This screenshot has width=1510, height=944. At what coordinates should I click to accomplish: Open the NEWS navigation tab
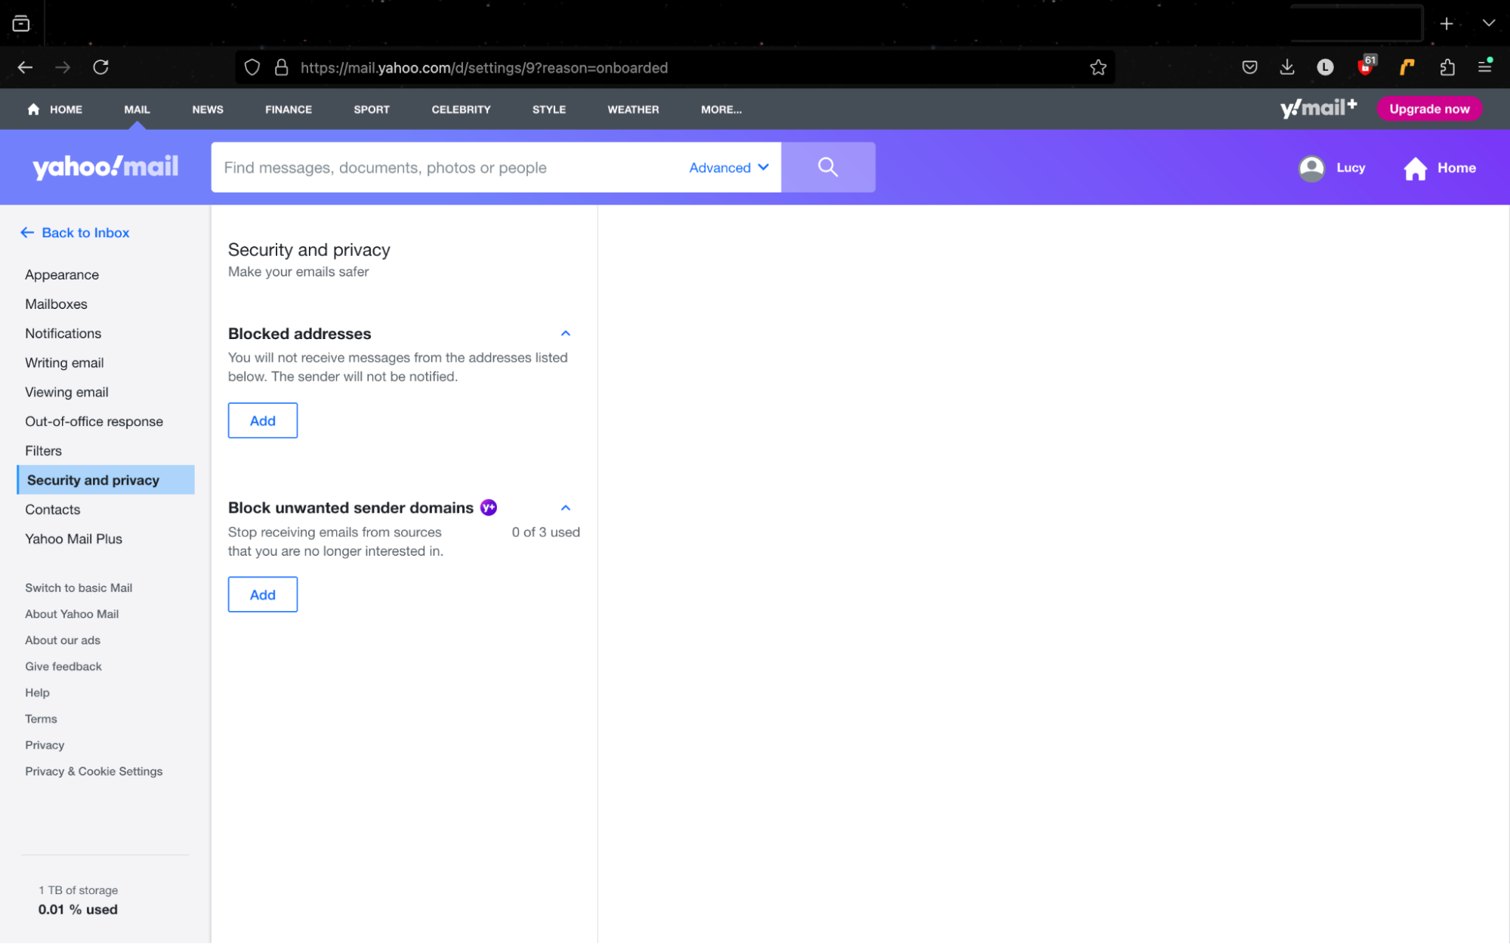[x=208, y=110]
